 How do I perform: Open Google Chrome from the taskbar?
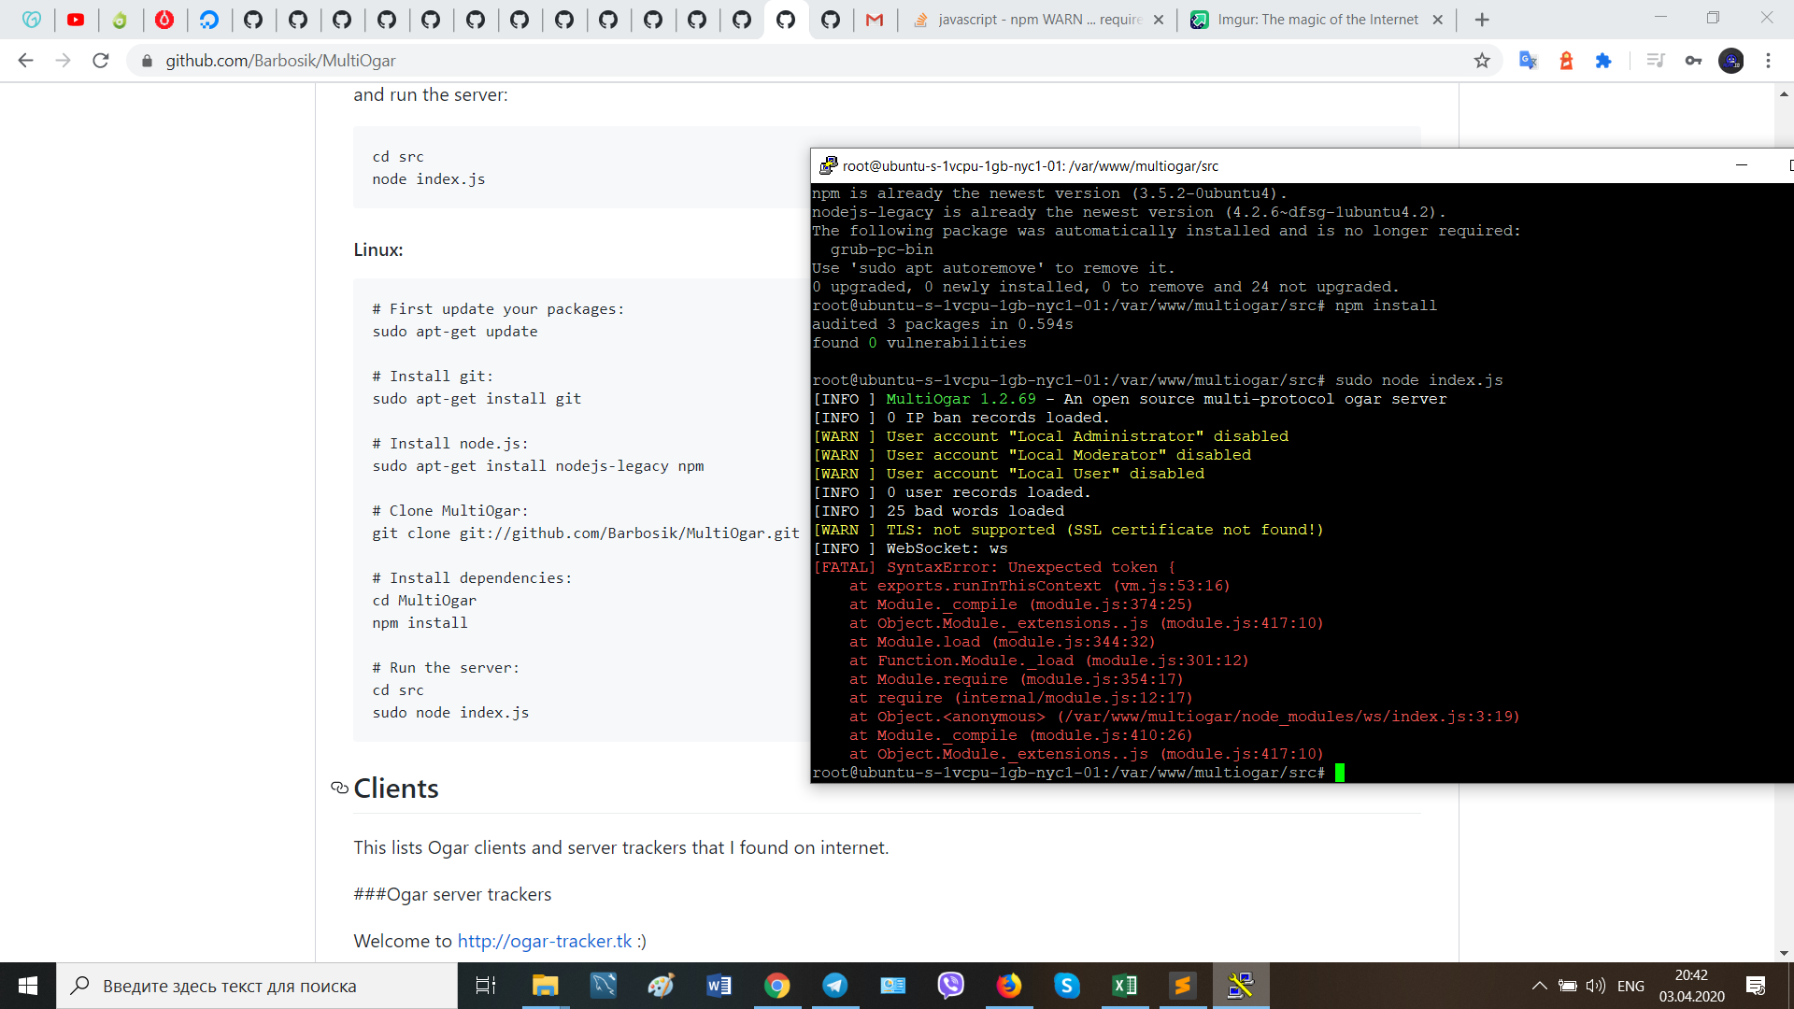tap(776, 986)
